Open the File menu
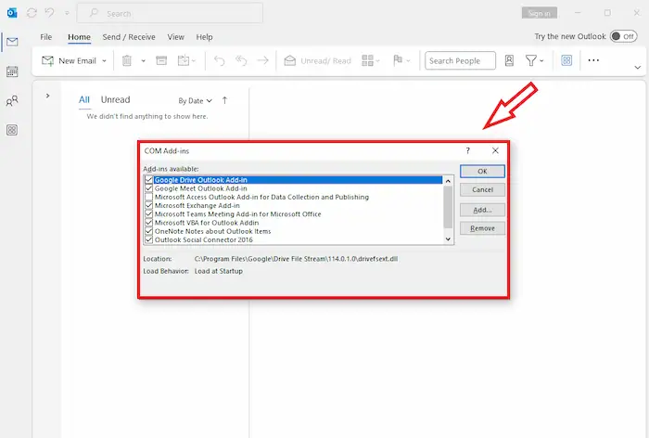Viewport: 649px width, 438px height. pos(46,37)
